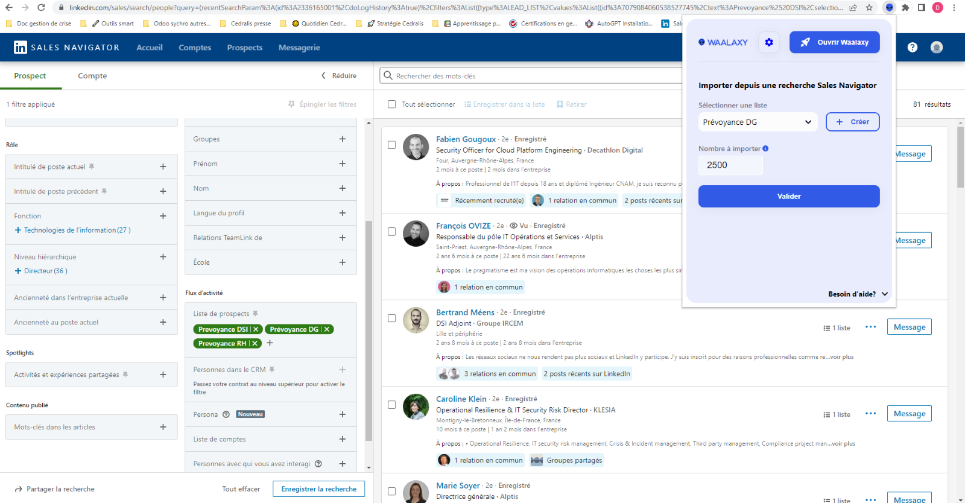Open more options for Caroline Klein
Image resolution: width=965 pixels, height=503 pixels.
click(870, 414)
